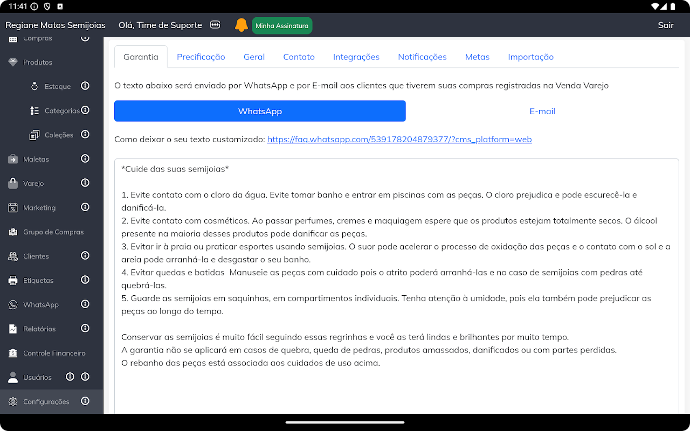Switch to the Precificação tab
The width and height of the screenshot is (690, 431).
[x=201, y=57]
